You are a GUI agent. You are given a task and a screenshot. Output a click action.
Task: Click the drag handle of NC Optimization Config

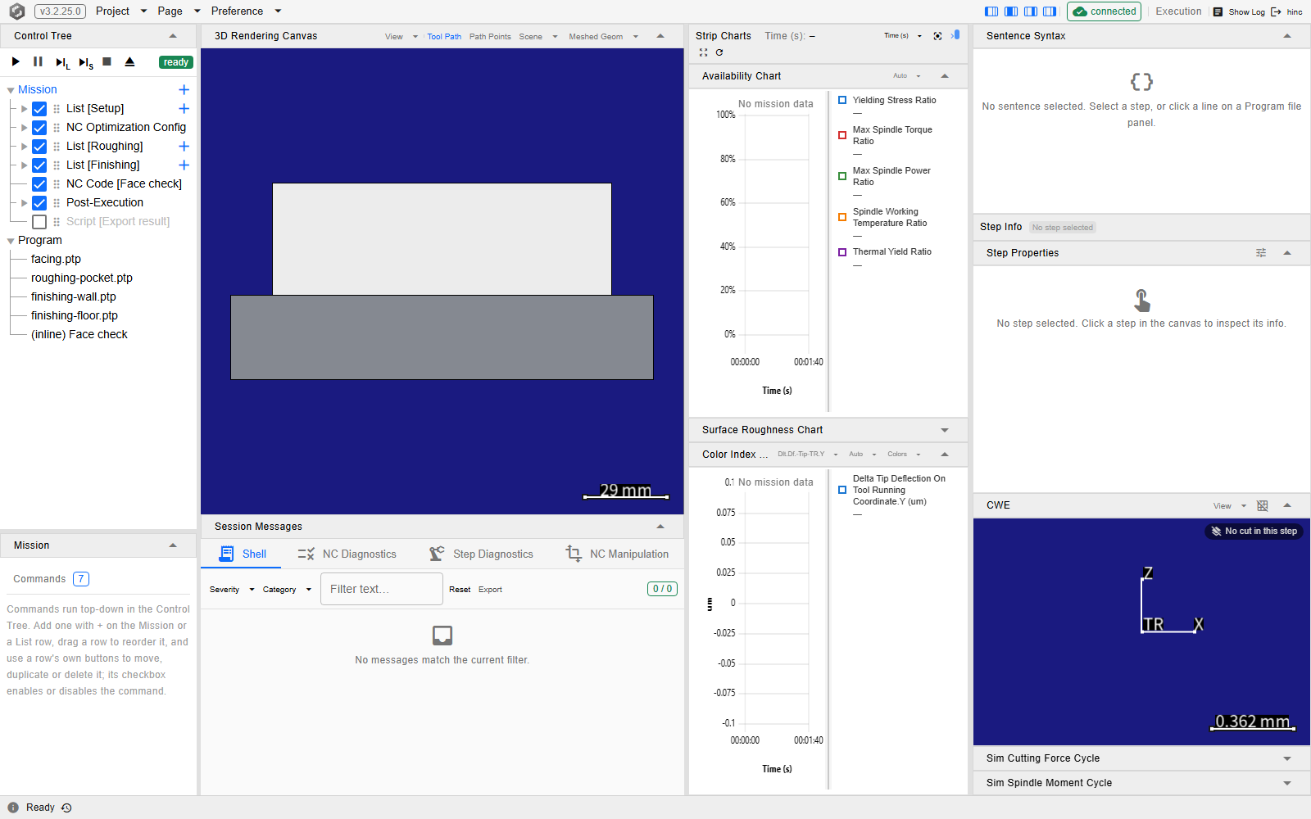point(57,128)
